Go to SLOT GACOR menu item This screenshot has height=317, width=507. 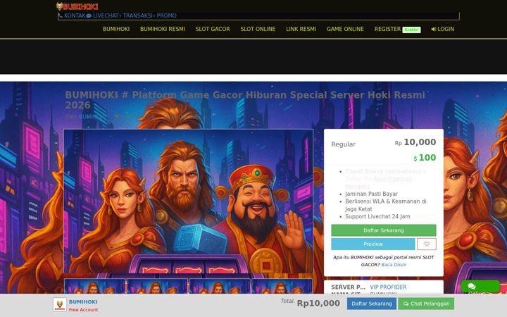coord(213,29)
